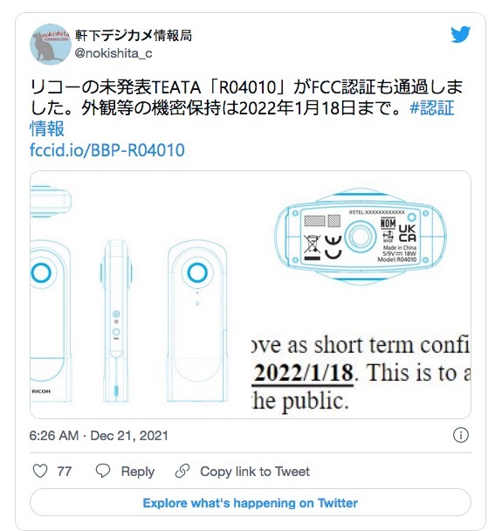The height and width of the screenshot is (531, 502).
Task: Follow the fccid.io/BBP-R04010 link
Action: 107,150
